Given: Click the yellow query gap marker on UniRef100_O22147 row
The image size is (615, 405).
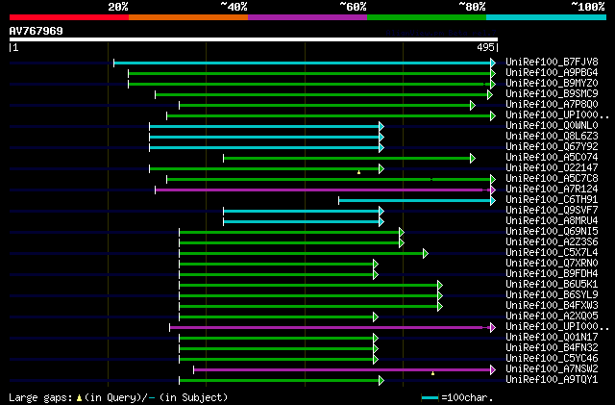Looking at the screenshot, I should pyautogui.click(x=358, y=172).
